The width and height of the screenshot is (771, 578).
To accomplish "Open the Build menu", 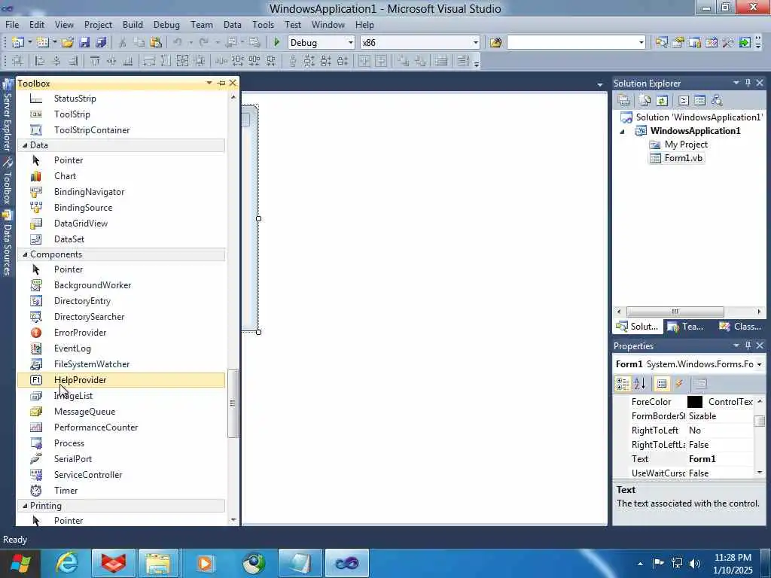I will (x=133, y=25).
